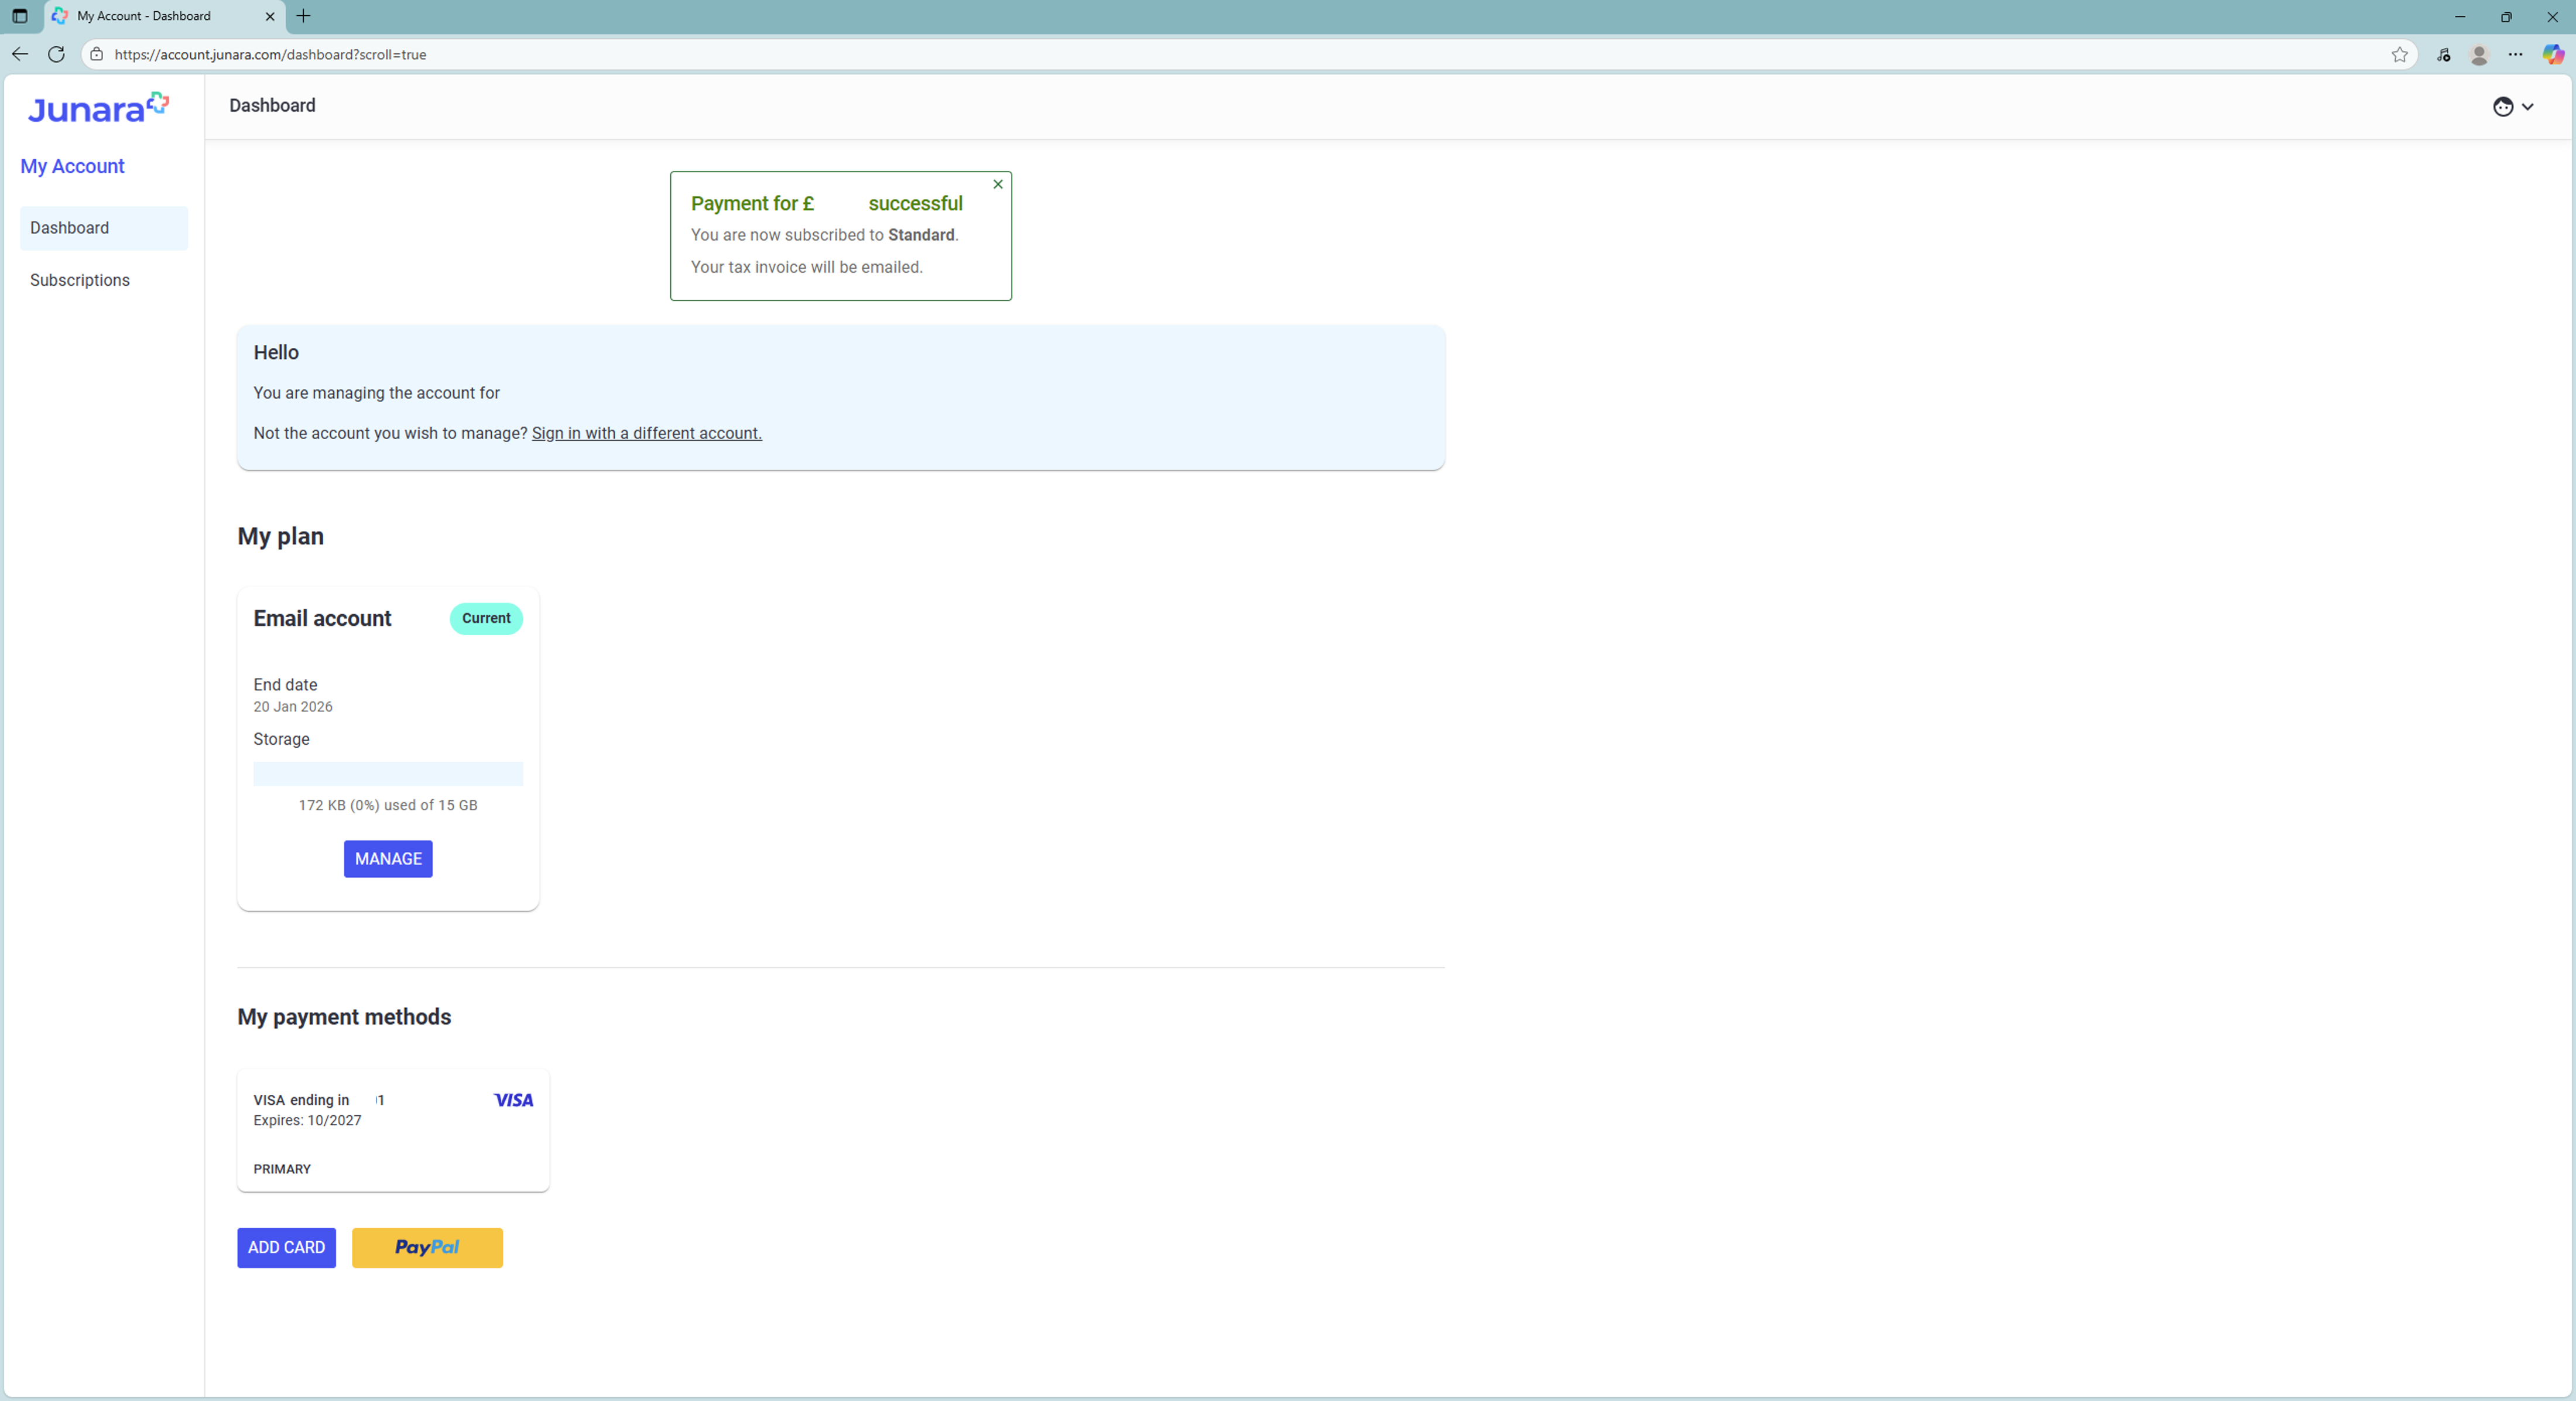Click the PRIMARY label on card
The image size is (2576, 1401).
282,1169
